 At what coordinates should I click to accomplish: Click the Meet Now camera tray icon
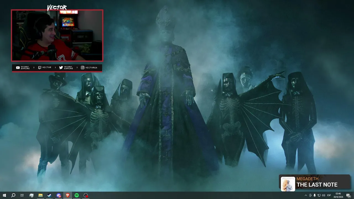click(310, 195)
